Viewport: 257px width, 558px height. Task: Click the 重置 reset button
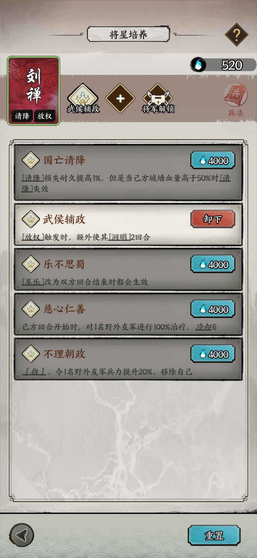(x=214, y=535)
